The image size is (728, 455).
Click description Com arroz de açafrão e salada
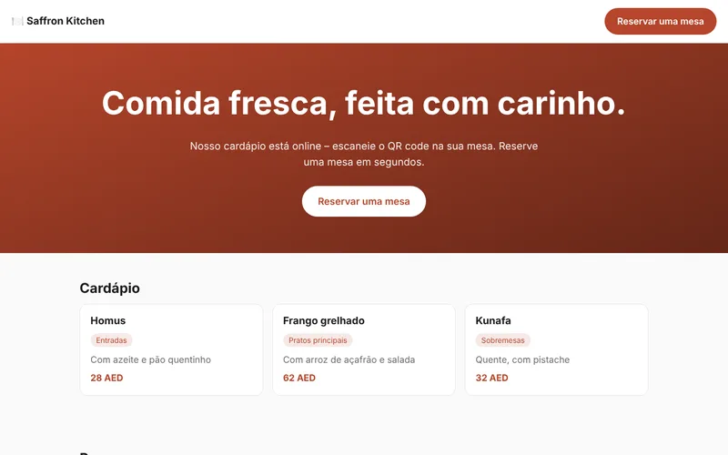(349, 359)
